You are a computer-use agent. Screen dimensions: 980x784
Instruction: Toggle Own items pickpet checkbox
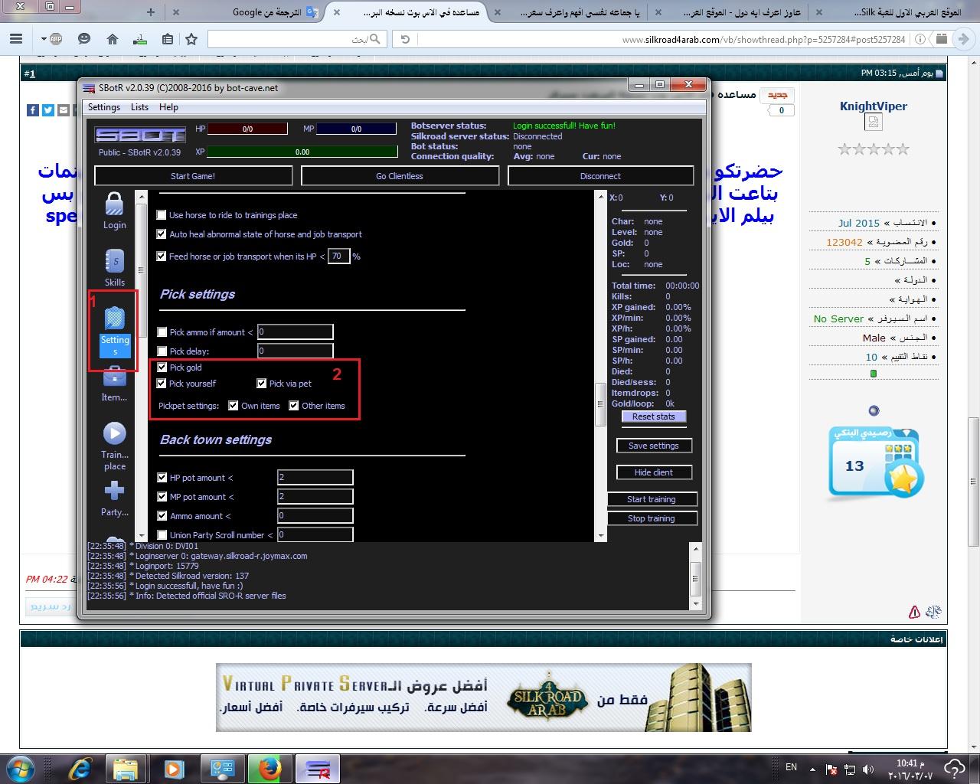click(x=234, y=406)
